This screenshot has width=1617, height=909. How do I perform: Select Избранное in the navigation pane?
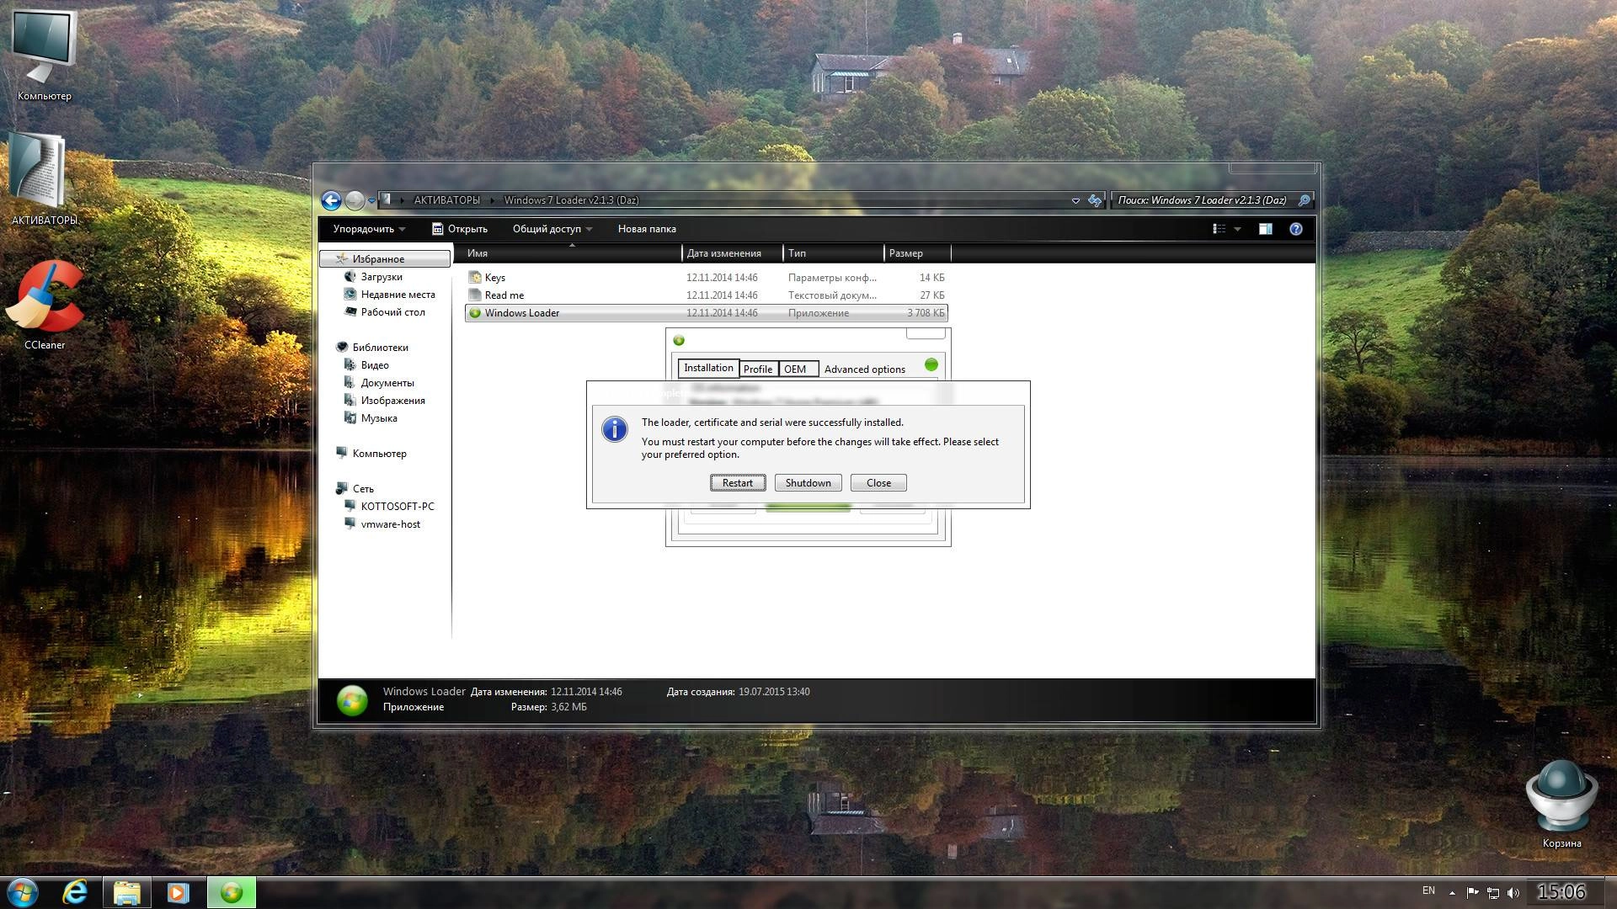point(384,258)
